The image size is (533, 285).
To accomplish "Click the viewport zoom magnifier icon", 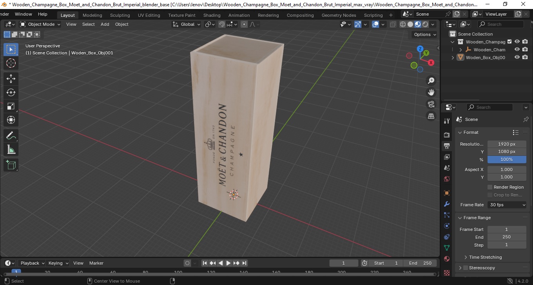I will click(431, 81).
